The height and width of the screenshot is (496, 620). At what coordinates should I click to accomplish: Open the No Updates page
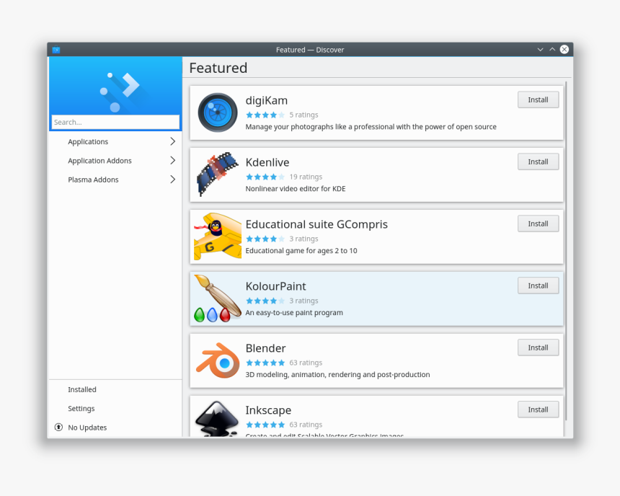[115, 428]
